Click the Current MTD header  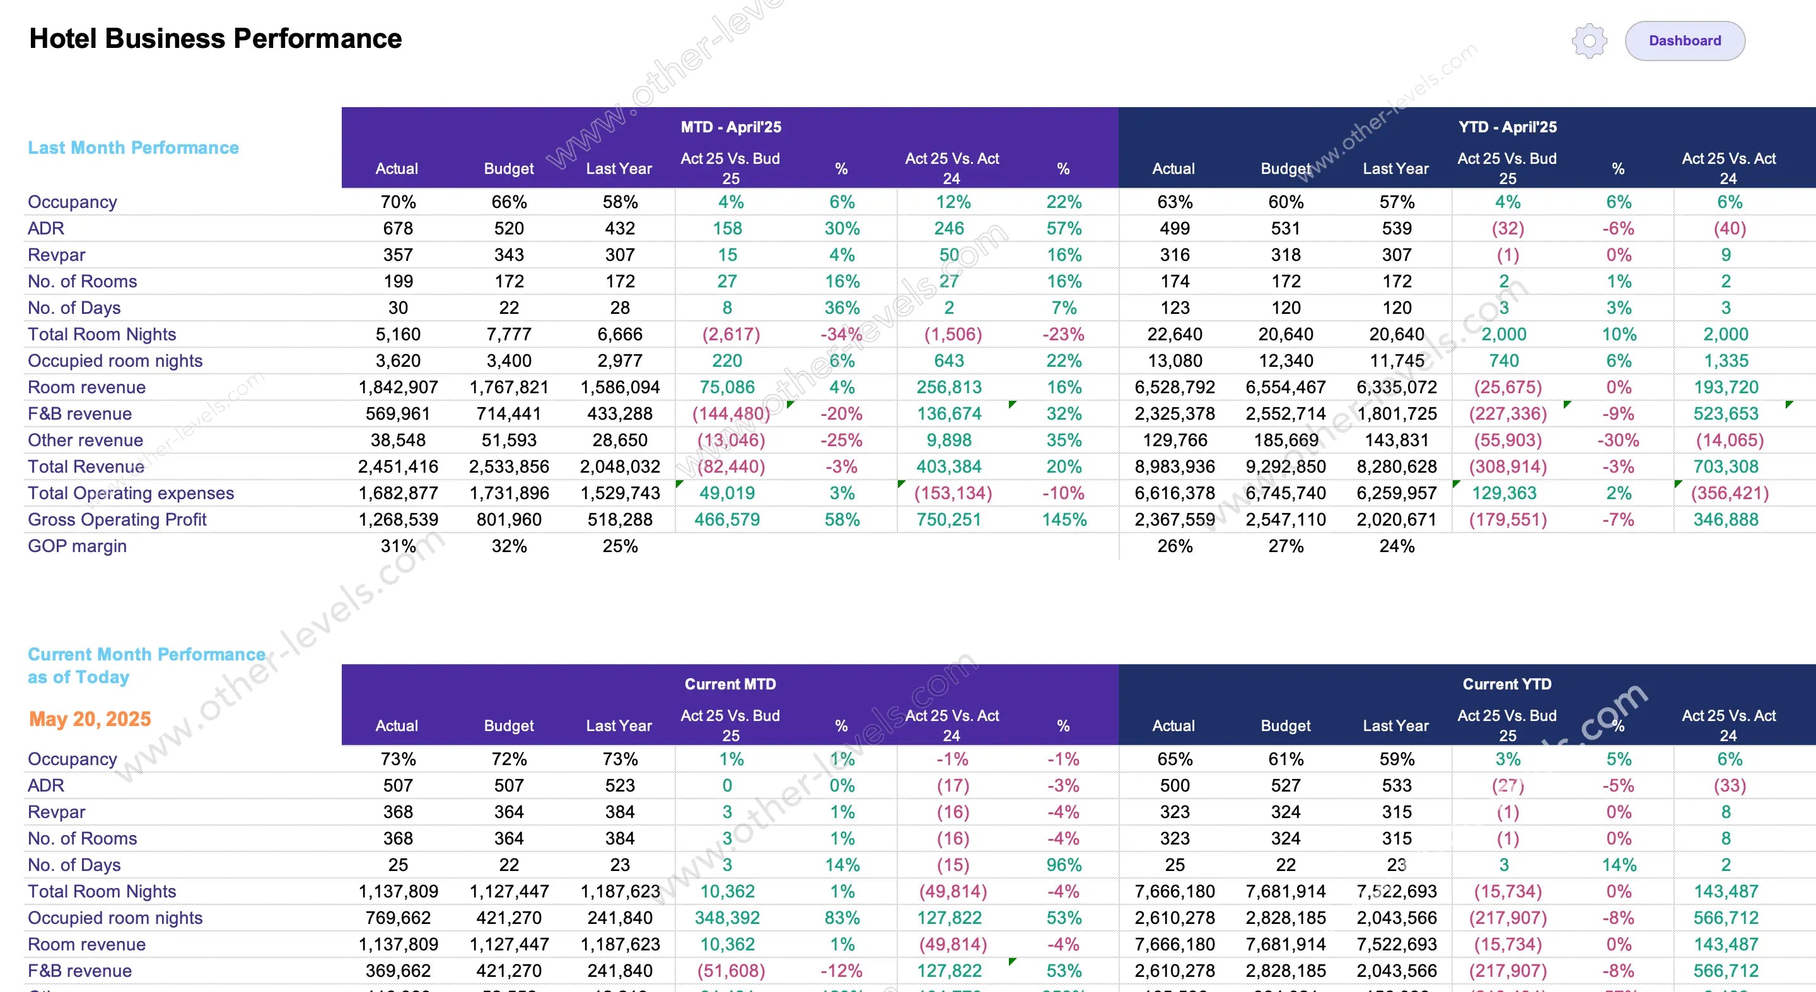point(730,684)
